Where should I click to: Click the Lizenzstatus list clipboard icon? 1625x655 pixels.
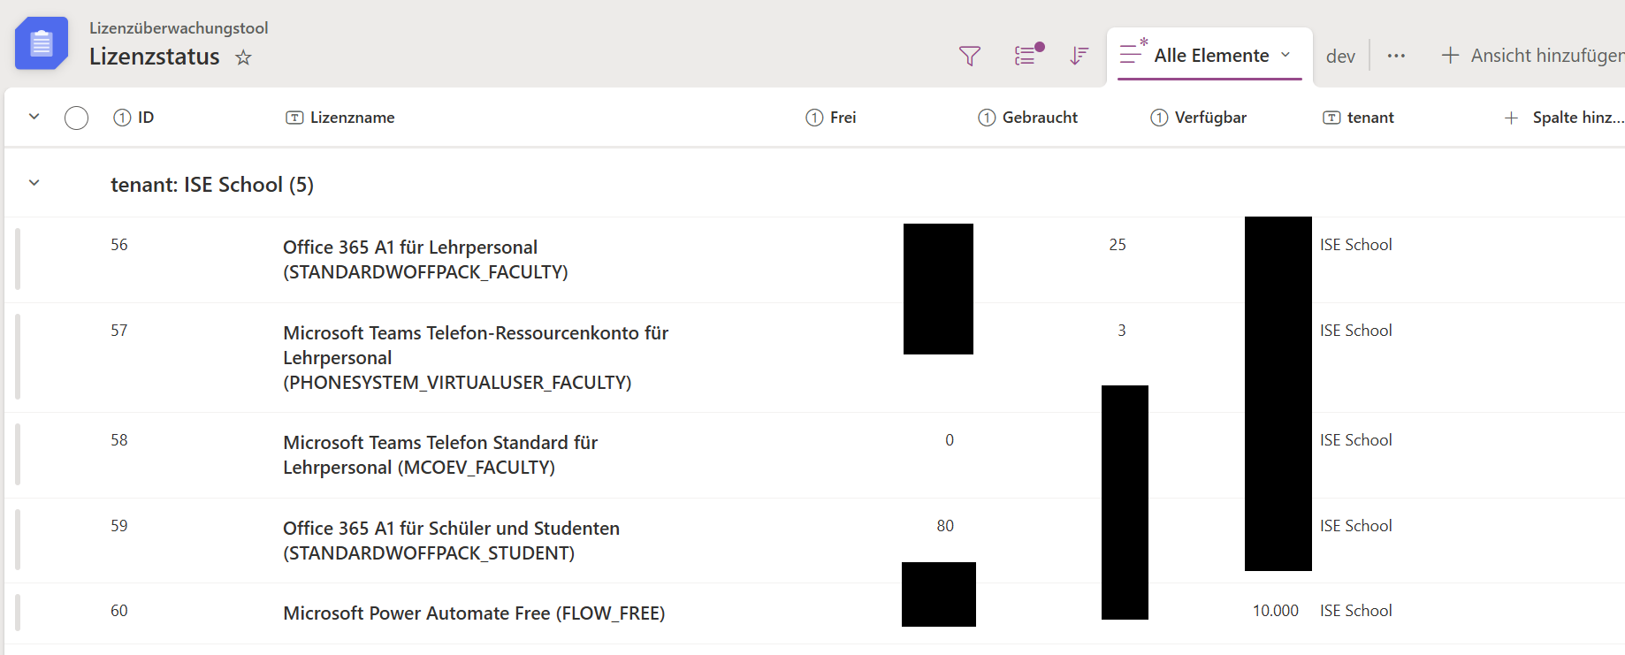pos(42,42)
